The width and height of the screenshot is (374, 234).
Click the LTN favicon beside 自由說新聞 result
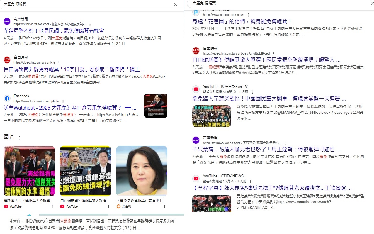(x=7, y=60)
